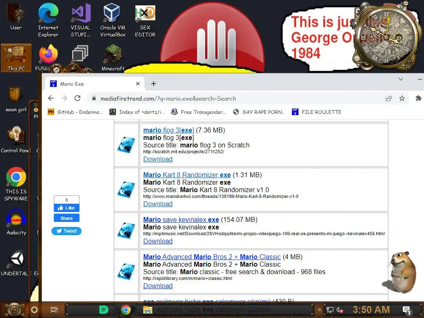This screenshot has height=318, width=424.
Task: Open notification center with 3 alerts
Action: (x=407, y=310)
